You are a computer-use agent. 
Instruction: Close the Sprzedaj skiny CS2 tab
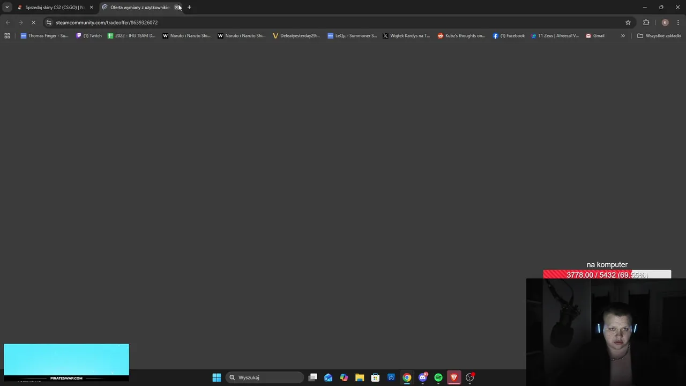point(91,8)
